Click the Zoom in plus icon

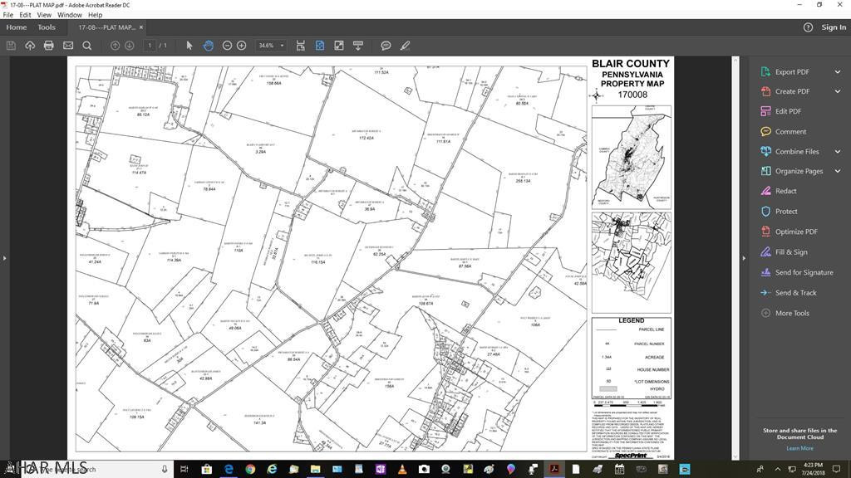pos(242,46)
